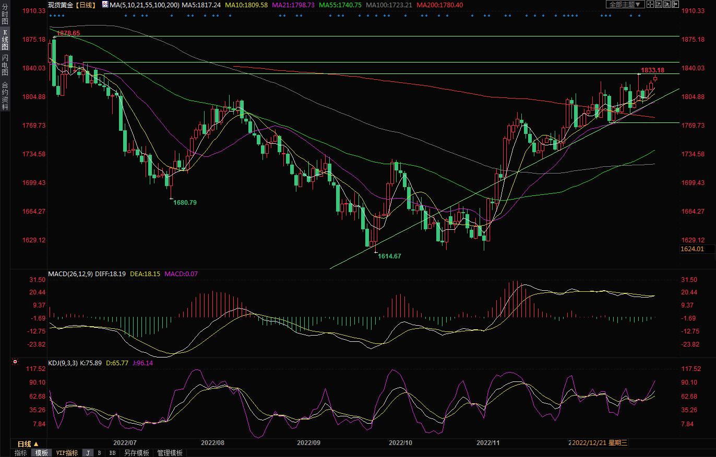Click the 1833.18 high price marker
The image size is (716, 457).
tap(652, 70)
